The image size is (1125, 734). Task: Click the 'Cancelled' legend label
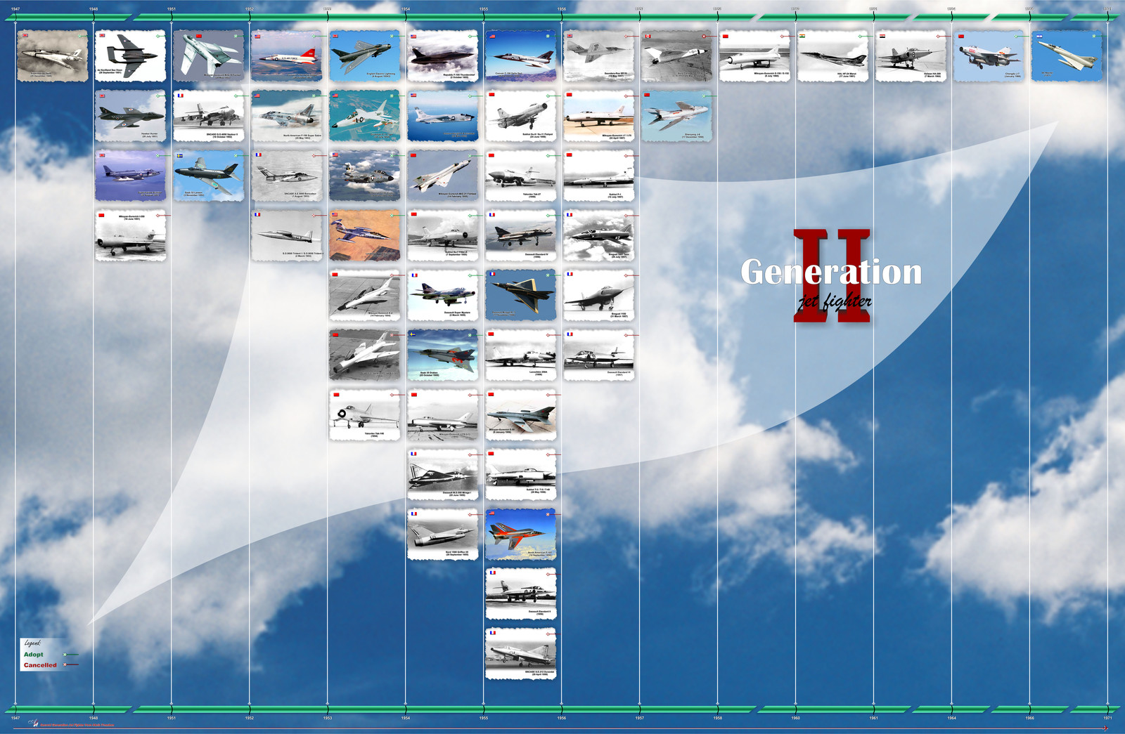click(40, 665)
